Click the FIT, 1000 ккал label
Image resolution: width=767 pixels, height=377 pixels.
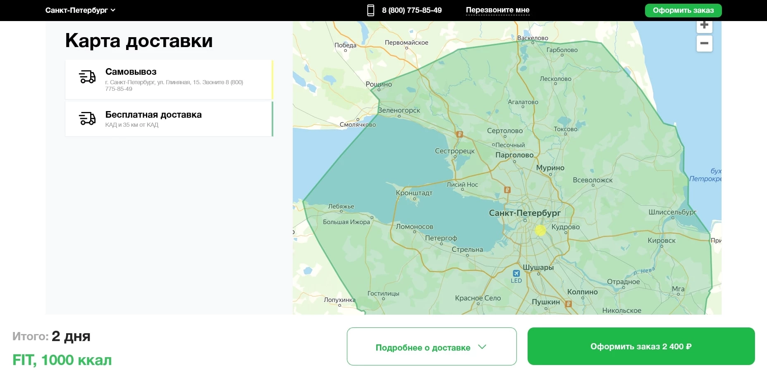[x=61, y=360]
